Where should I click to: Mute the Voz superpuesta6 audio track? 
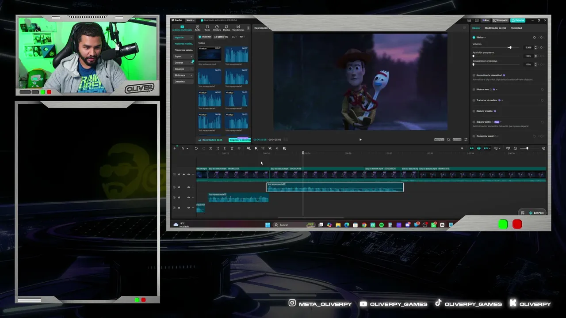point(188,187)
